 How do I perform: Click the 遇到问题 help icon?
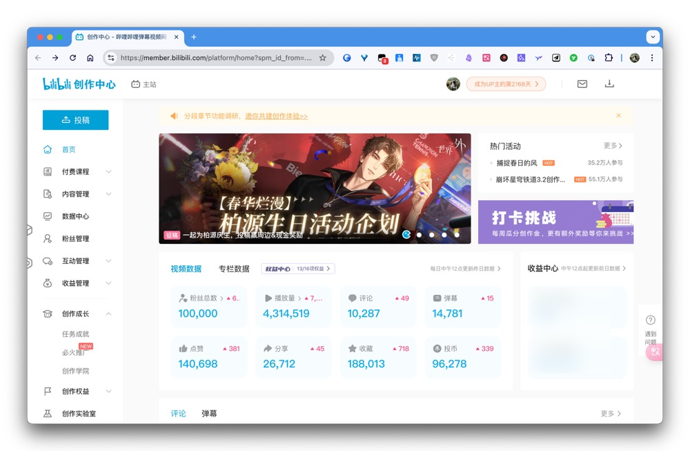(x=651, y=320)
